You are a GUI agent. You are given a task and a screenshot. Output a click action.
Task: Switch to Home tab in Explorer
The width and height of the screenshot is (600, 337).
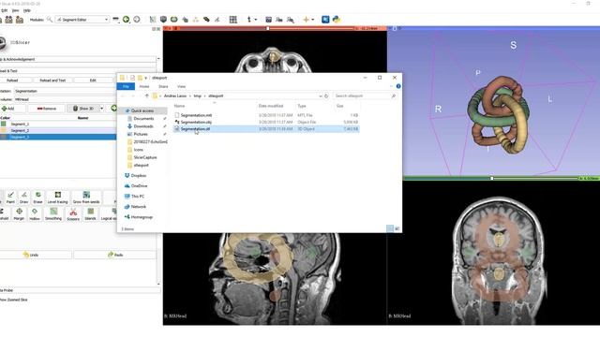point(144,87)
